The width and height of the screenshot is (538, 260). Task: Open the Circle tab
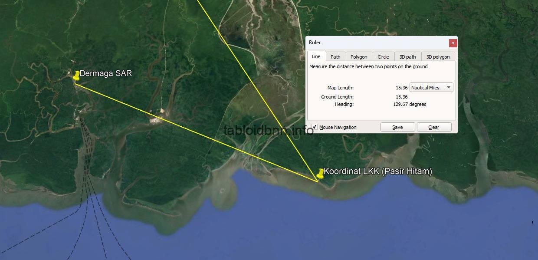[x=383, y=57]
